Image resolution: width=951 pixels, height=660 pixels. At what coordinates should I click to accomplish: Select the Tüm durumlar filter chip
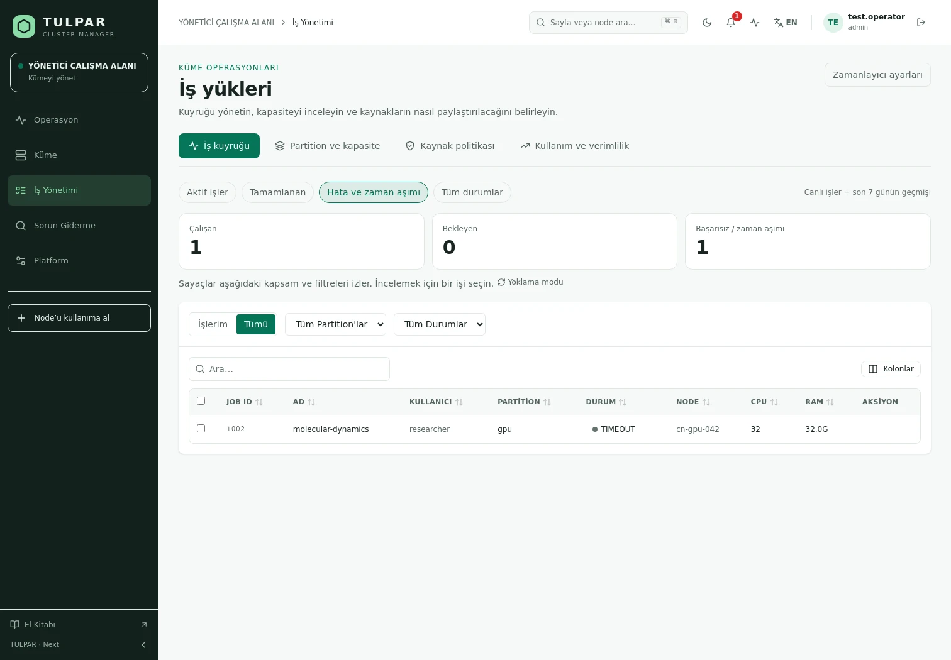click(x=472, y=192)
